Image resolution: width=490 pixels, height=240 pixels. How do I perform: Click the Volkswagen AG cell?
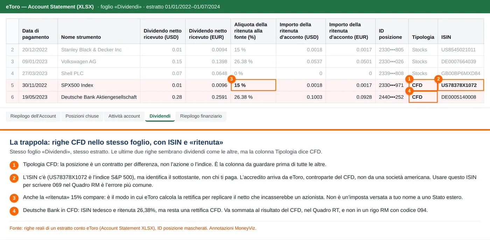pyautogui.click(x=99, y=62)
